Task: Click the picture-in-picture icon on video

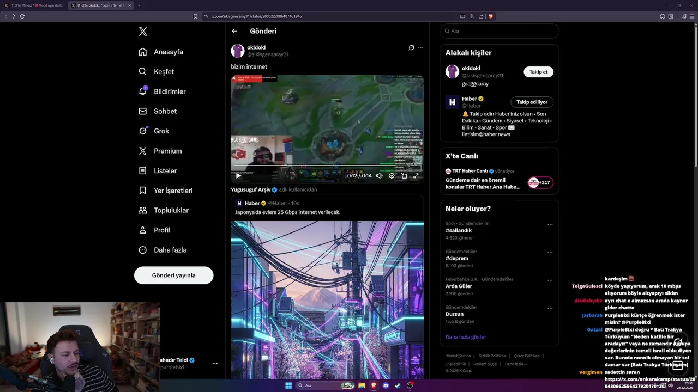Action: click(x=404, y=176)
